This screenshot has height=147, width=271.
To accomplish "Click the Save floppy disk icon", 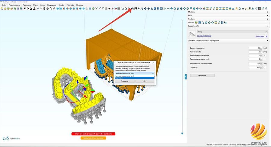I will (x=18, y=8).
